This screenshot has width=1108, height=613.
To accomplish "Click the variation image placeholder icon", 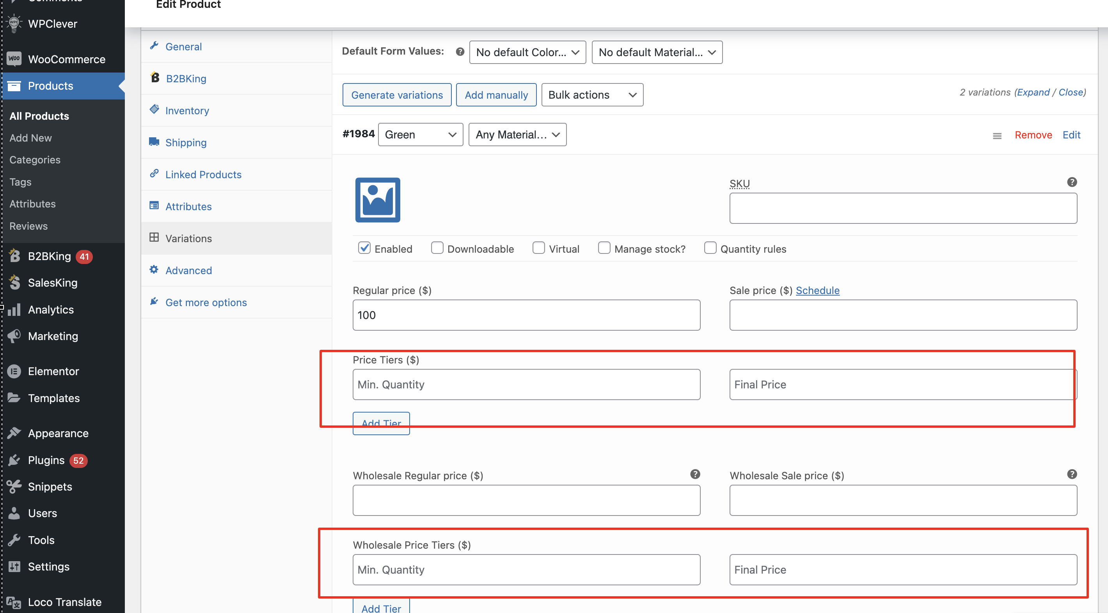I will (x=378, y=200).
